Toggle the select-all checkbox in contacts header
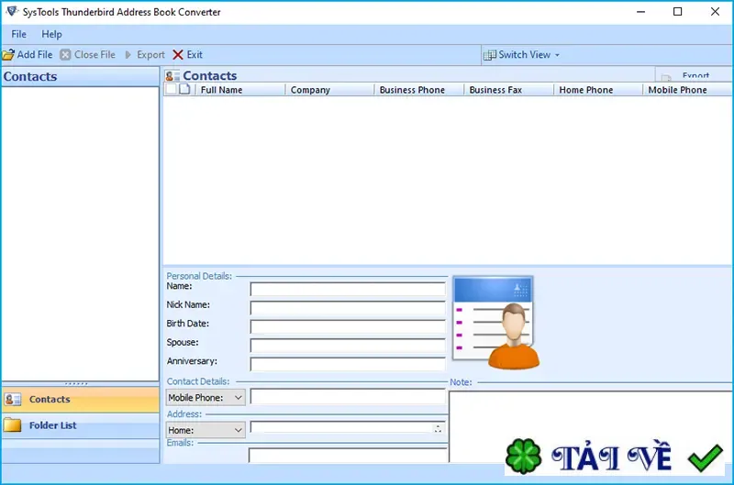Image resolution: width=734 pixels, height=485 pixels. click(171, 89)
